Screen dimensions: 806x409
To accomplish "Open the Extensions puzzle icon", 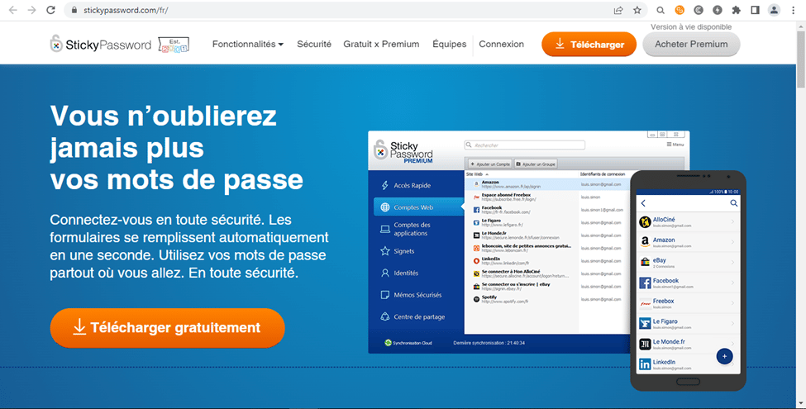I will coord(736,10).
